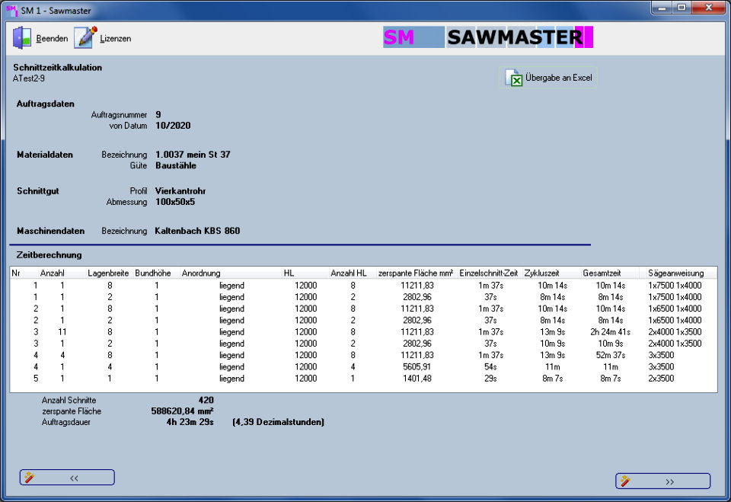Click the HL column header
The image size is (731, 502).
tap(289, 273)
